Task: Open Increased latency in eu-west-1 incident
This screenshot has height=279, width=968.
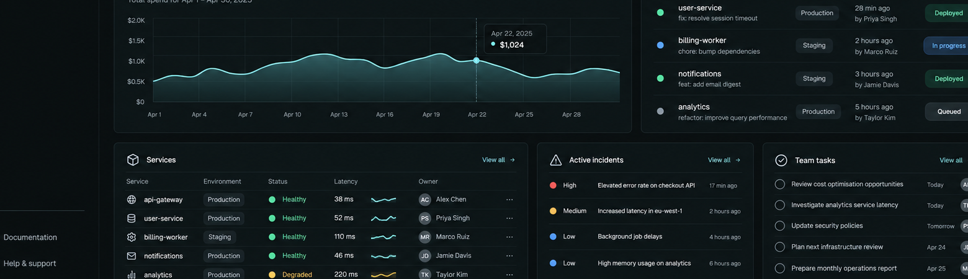Action: (640, 211)
